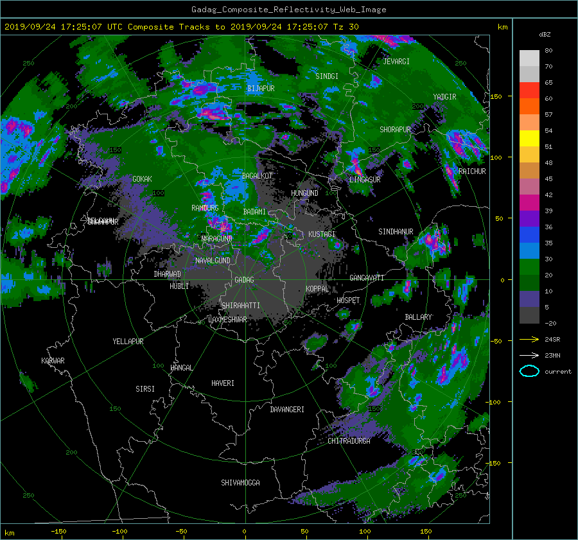Select the red 65 dBZ color swatch

529,90
